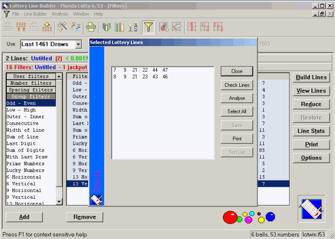Click the open book toolbar icon
The width and height of the screenshot is (335, 239).
[x=106, y=27]
